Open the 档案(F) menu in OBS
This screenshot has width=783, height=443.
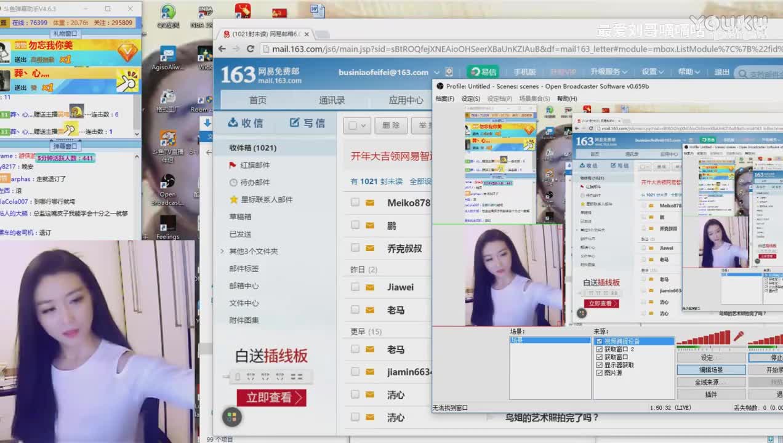pos(445,98)
